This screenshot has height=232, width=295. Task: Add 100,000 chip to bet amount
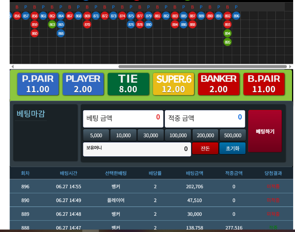[x=178, y=135]
